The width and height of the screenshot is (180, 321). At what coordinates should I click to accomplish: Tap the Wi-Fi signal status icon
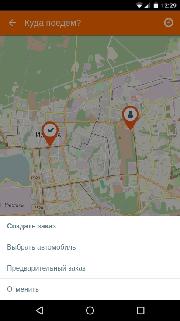pos(140,5)
